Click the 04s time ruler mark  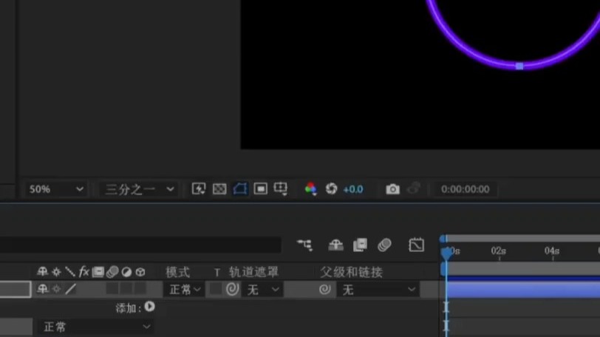[x=552, y=251]
